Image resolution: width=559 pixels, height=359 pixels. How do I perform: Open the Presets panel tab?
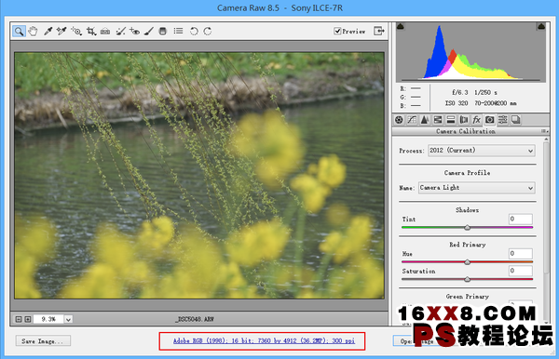pyautogui.click(x=503, y=120)
